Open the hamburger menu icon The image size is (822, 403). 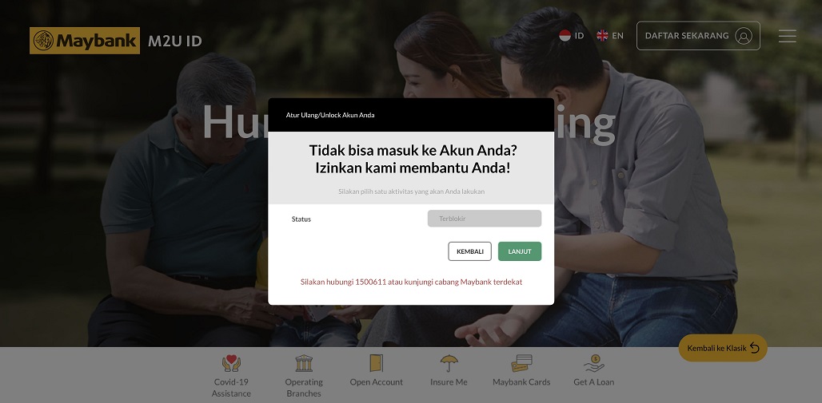787,36
